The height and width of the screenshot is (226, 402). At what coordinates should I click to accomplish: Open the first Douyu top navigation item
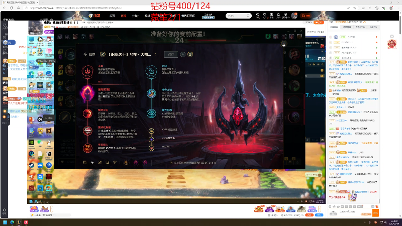(x=112, y=16)
